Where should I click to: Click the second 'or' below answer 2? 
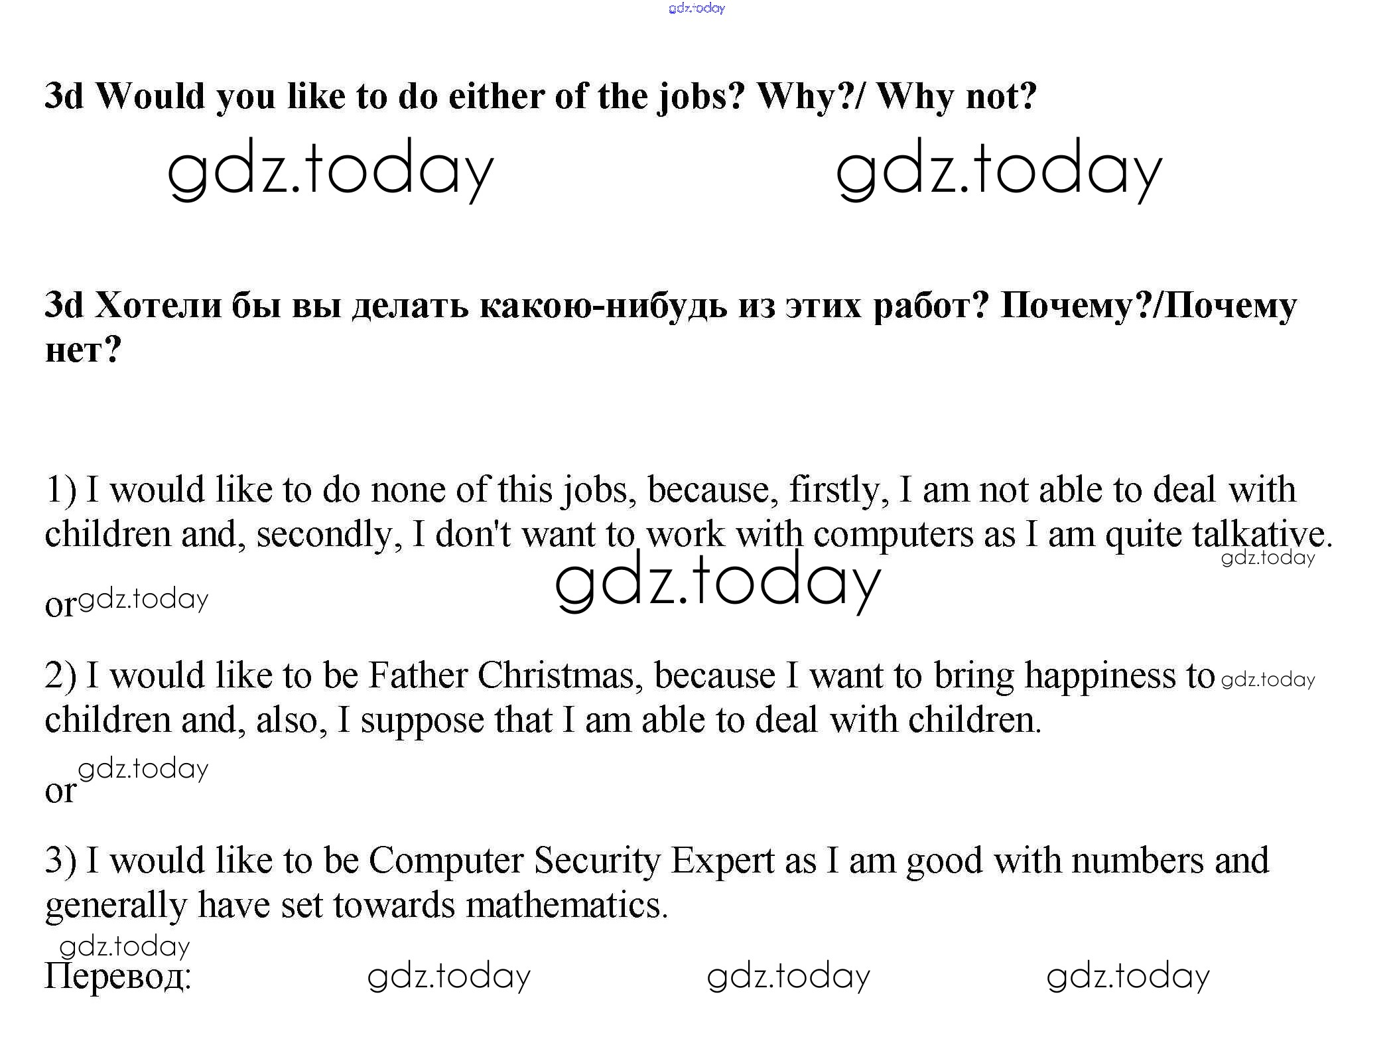point(60,790)
